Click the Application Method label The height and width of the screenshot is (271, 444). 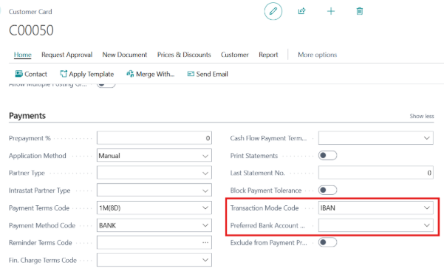38,156
